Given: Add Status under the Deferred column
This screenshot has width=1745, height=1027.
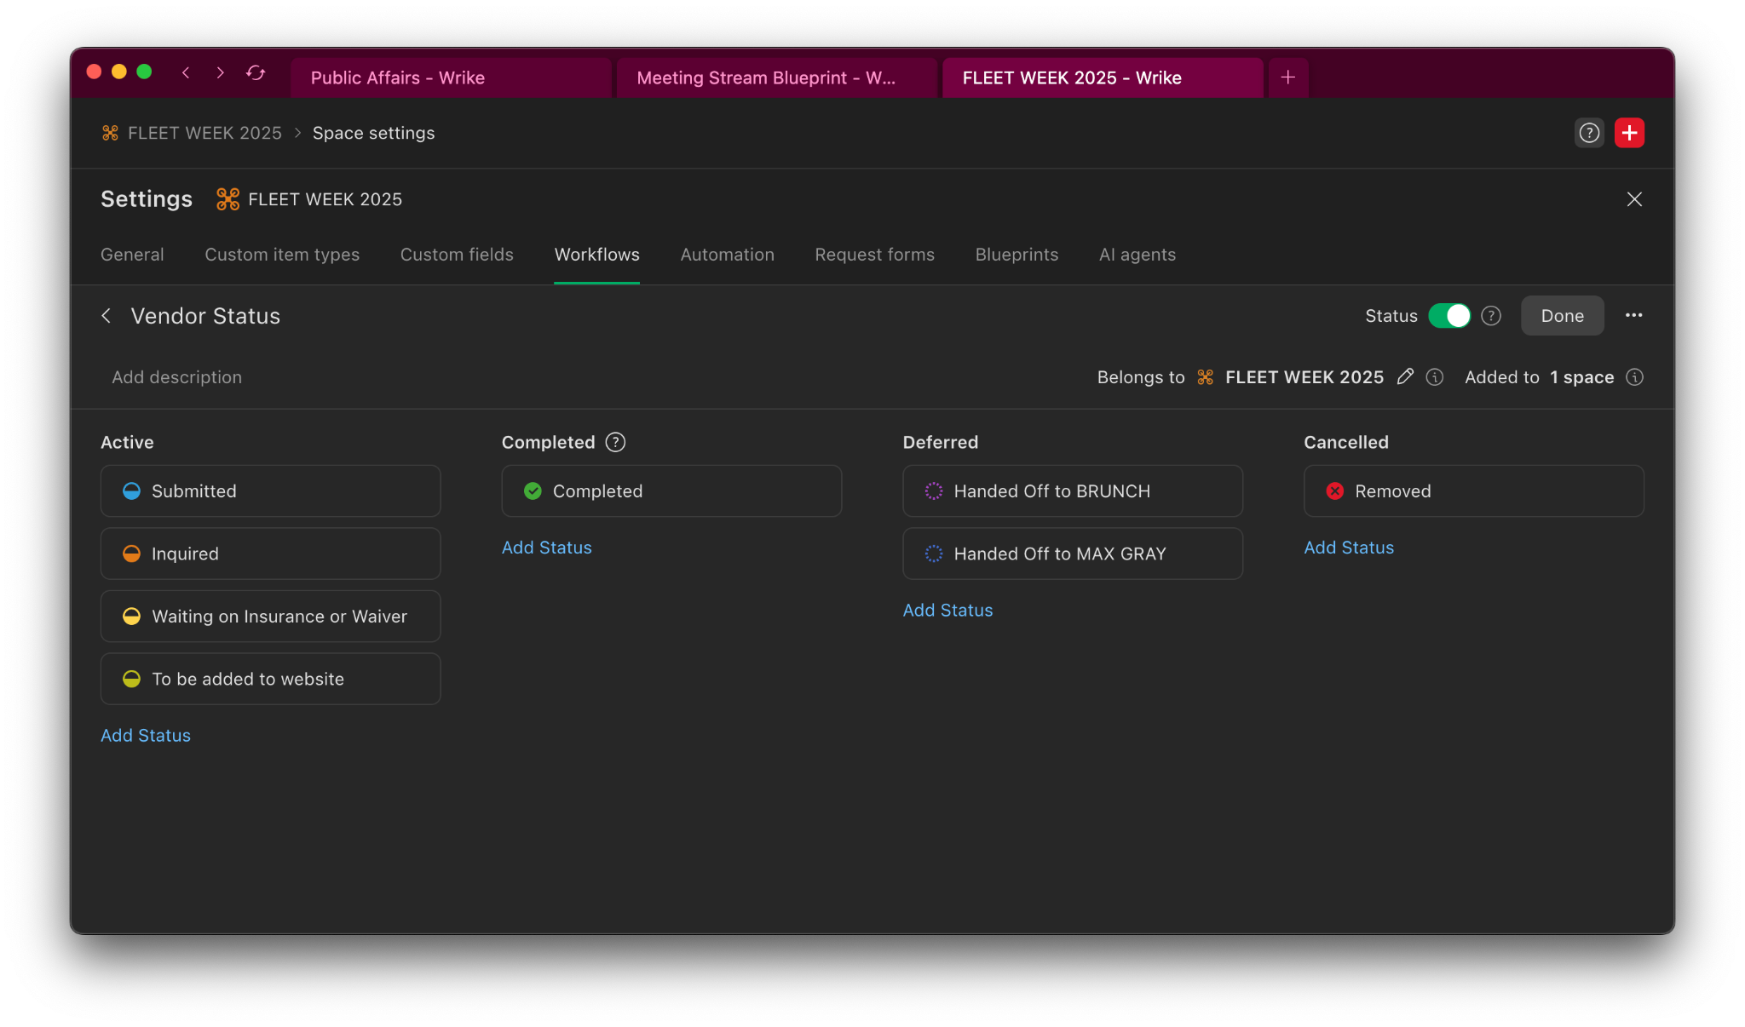Looking at the screenshot, I should [x=947, y=611].
